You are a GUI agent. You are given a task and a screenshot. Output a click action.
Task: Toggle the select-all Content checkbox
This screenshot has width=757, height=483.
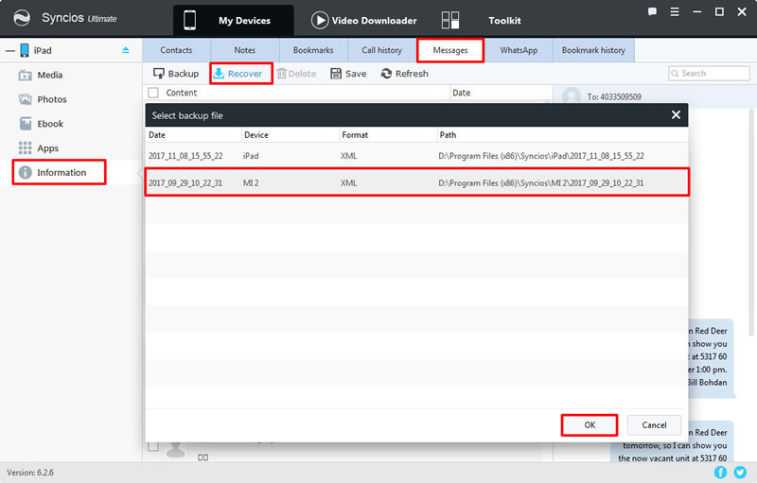153,93
